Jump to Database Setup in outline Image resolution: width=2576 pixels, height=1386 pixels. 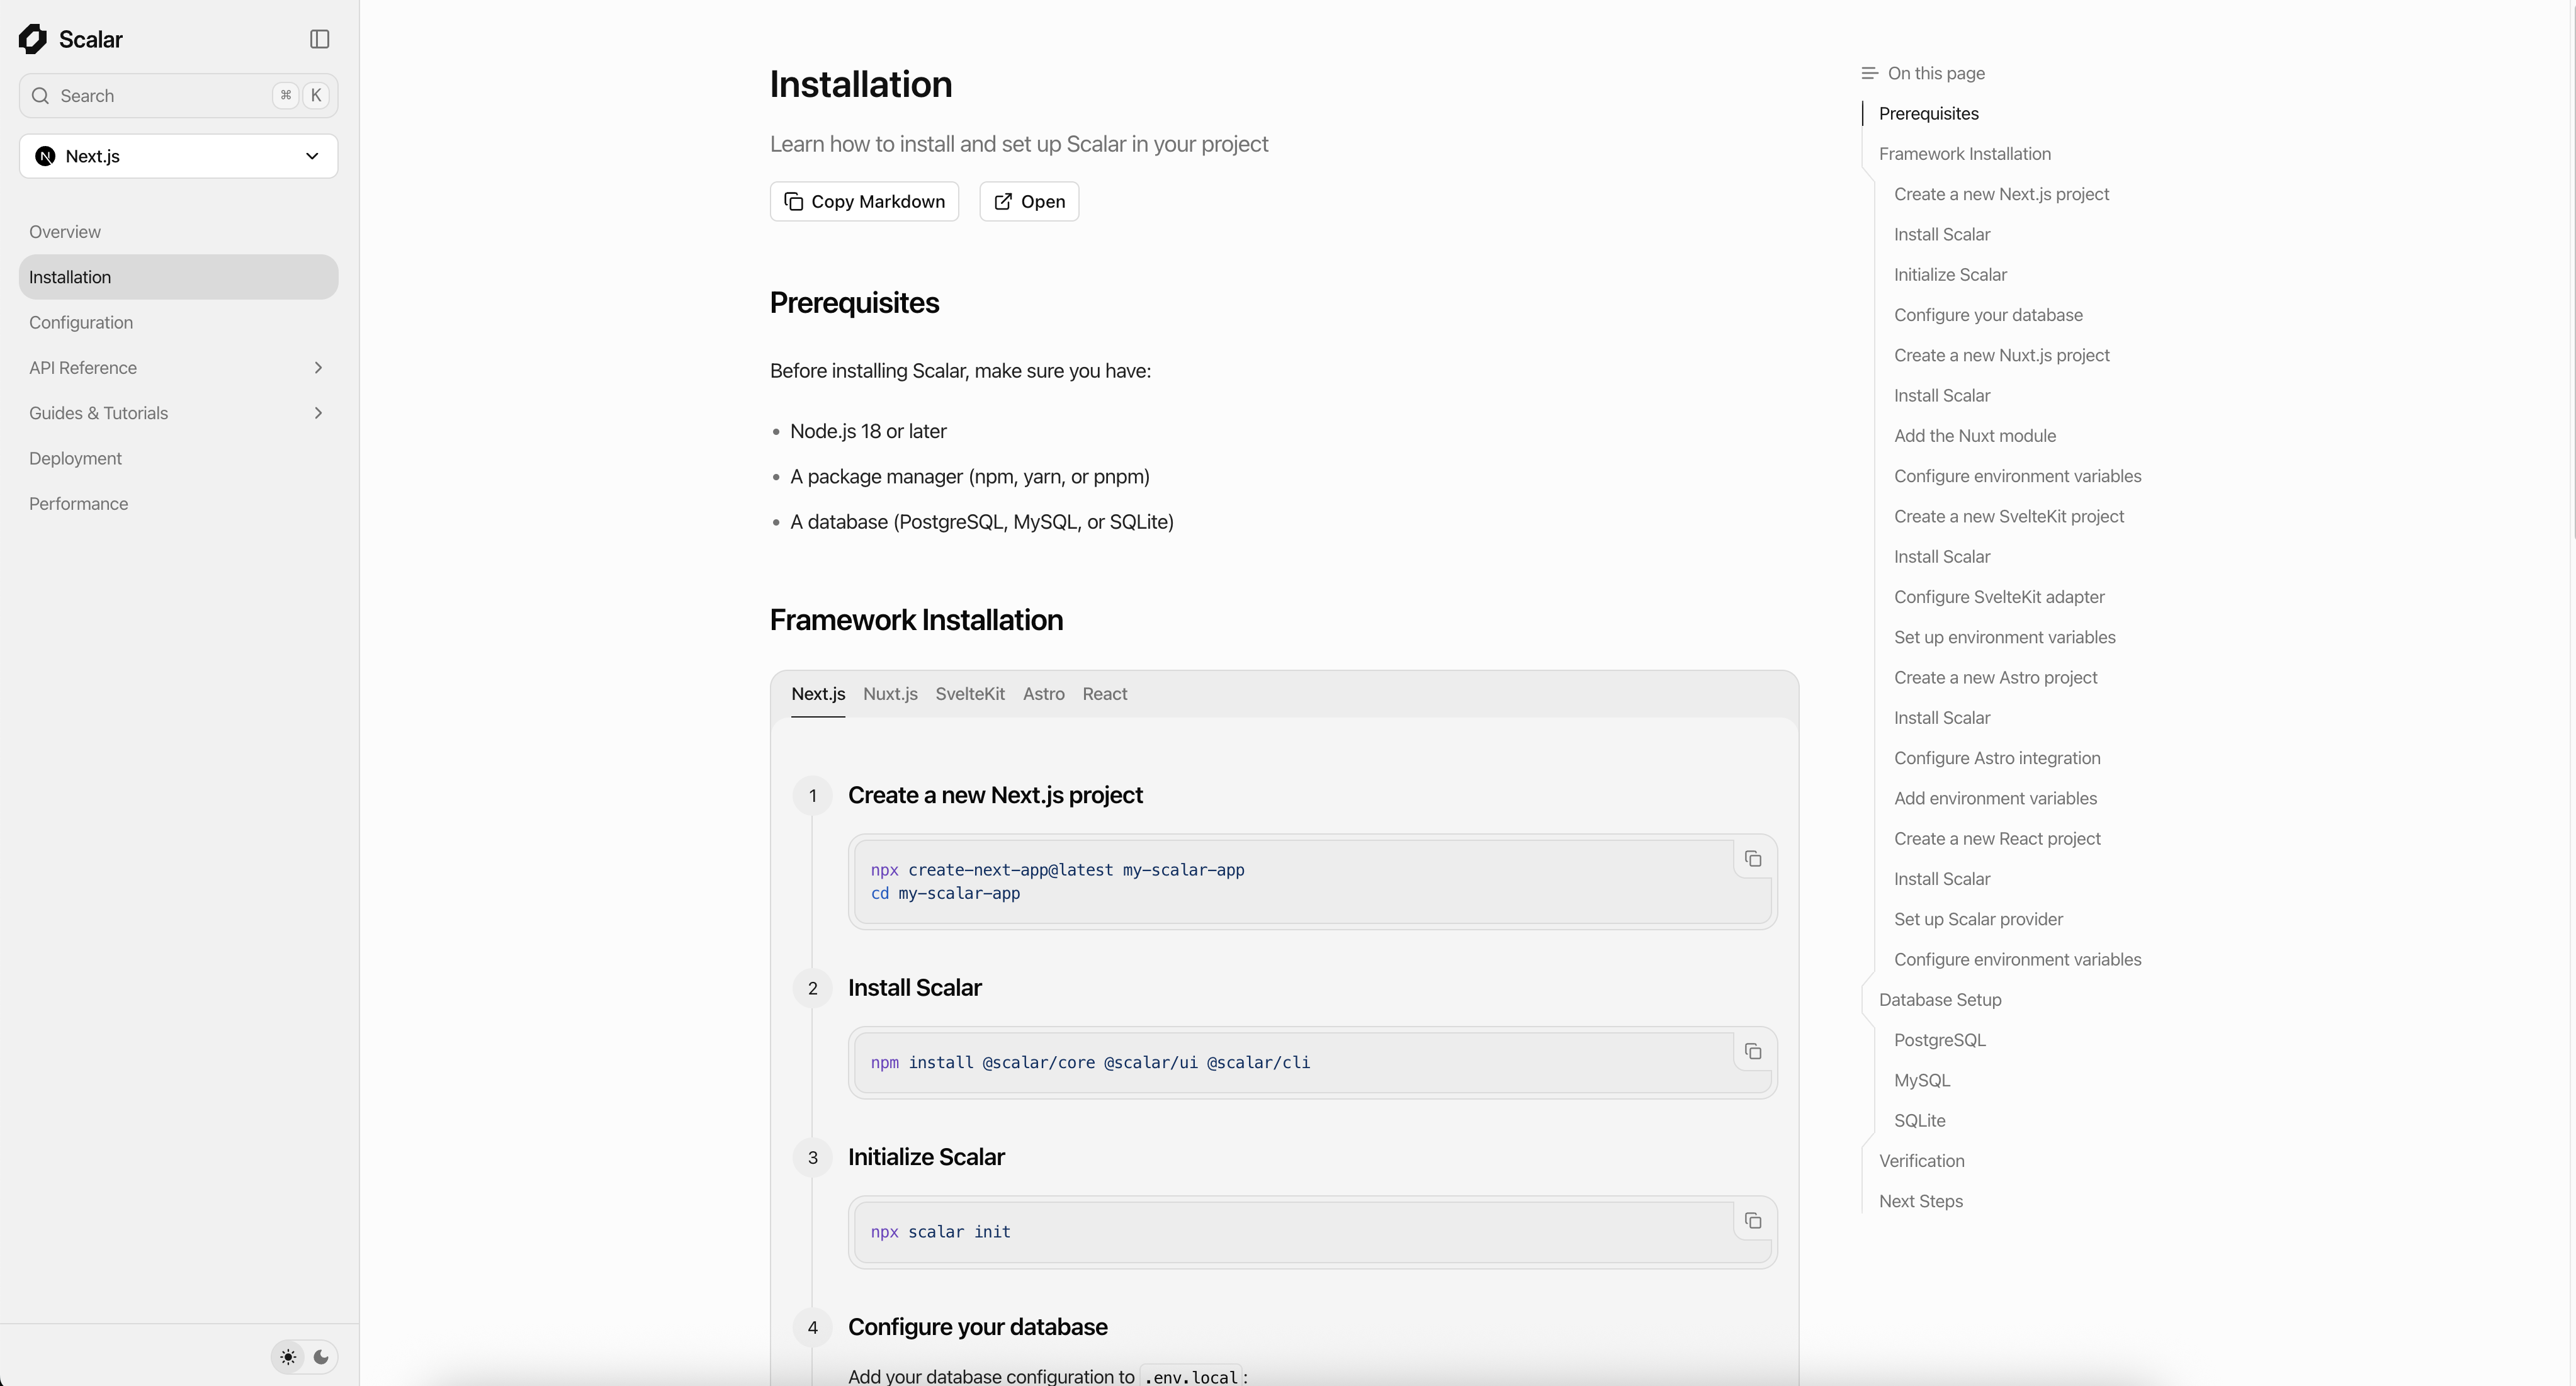click(1940, 1000)
